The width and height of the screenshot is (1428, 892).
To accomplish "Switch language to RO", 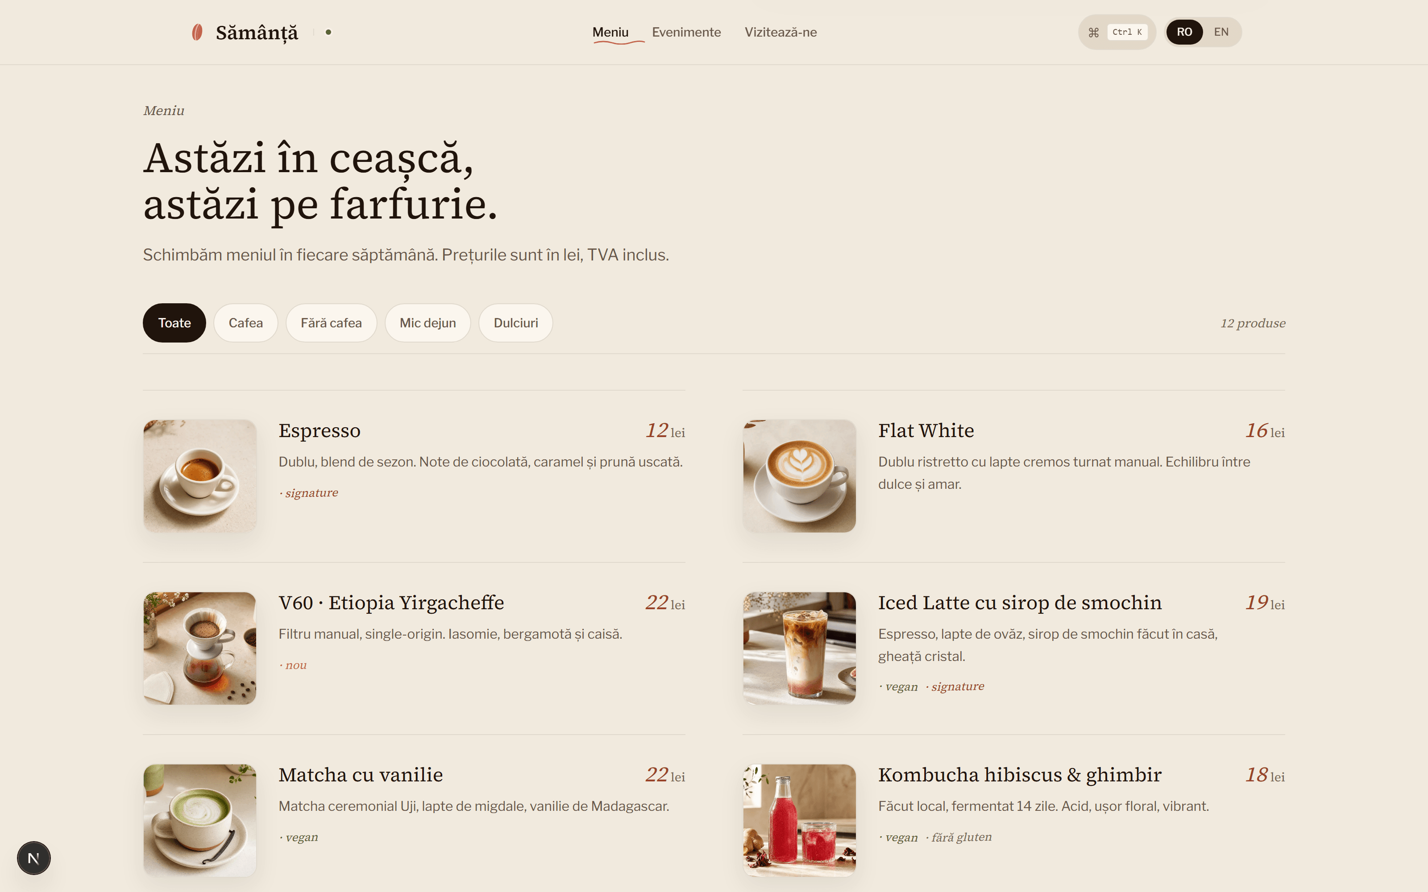I will (1184, 32).
